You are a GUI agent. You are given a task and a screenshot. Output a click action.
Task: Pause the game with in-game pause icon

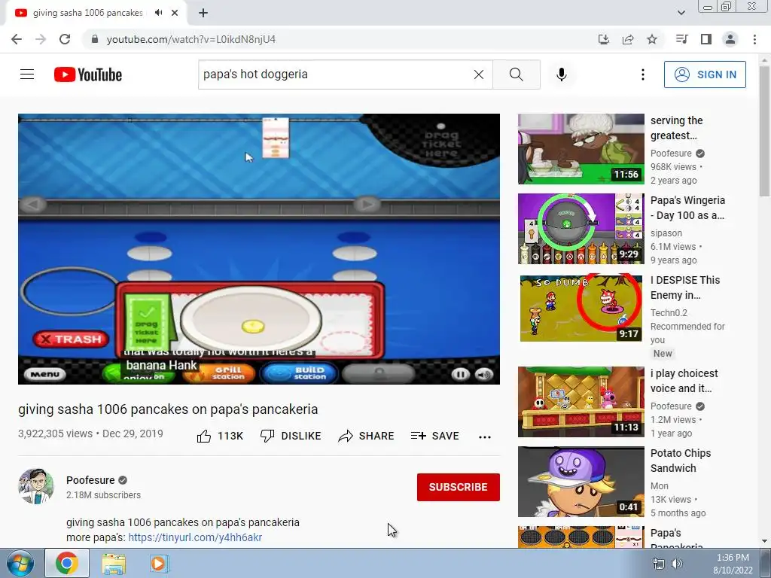coord(460,375)
